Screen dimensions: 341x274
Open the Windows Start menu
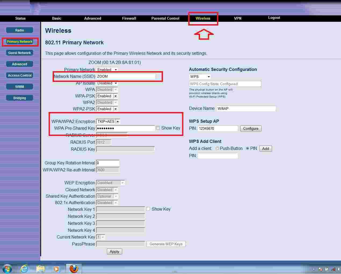coord(7,269)
